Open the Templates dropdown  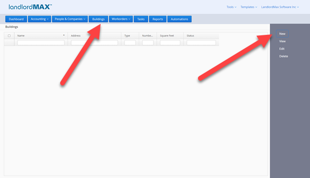[x=248, y=7]
